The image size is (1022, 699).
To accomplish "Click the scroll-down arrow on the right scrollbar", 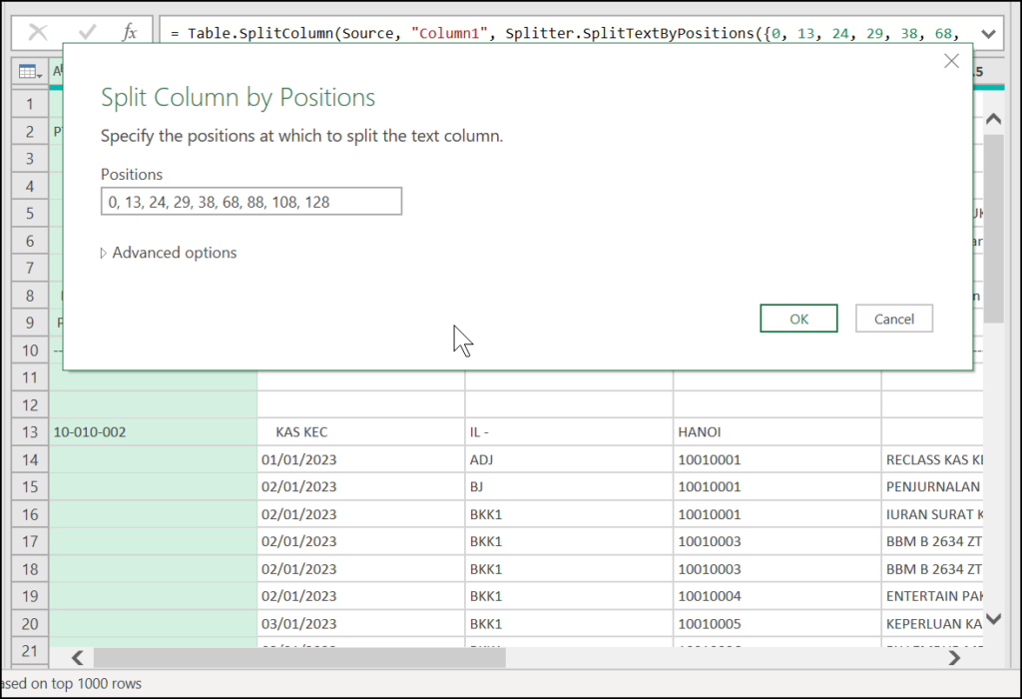I will point(993,620).
